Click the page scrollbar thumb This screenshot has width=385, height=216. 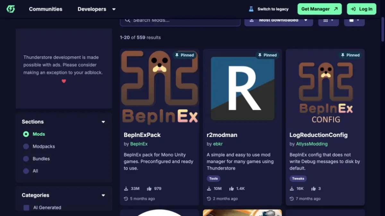383,30
